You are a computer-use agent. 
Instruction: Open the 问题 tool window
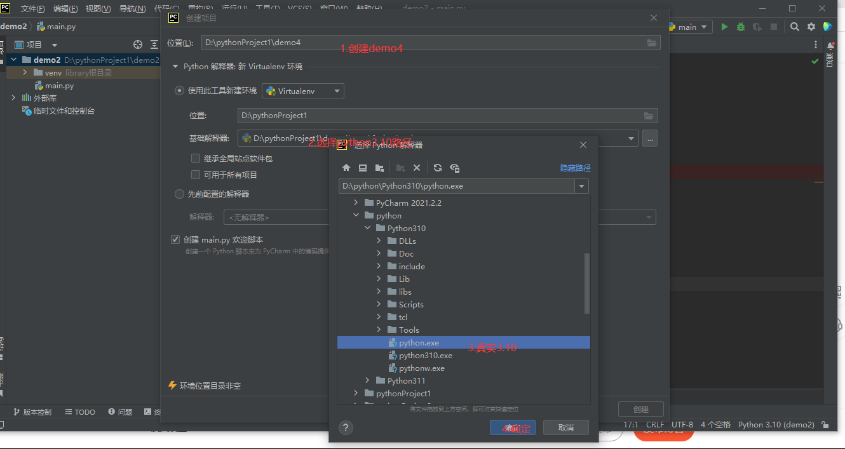click(120, 412)
